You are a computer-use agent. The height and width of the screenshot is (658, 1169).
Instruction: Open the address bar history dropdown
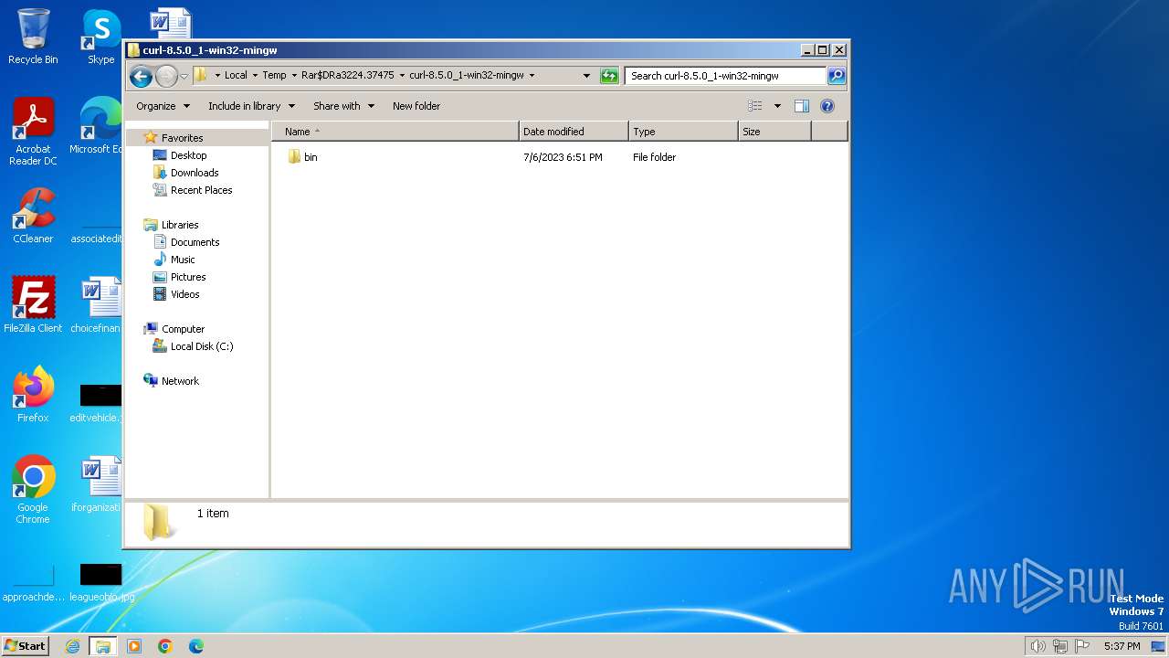(586, 76)
